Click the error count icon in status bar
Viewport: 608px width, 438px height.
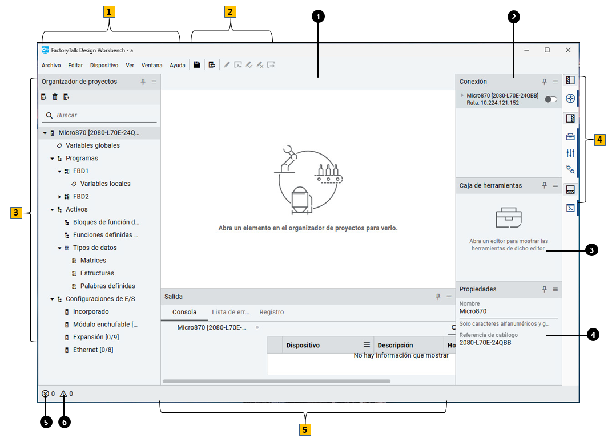(45, 394)
